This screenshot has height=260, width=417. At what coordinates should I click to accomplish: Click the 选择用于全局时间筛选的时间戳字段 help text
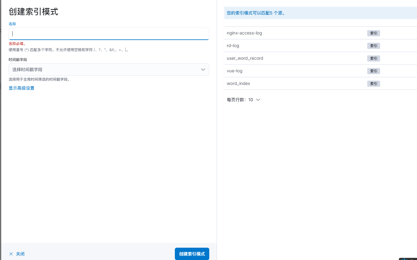pyautogui.click(x=39, y=79)
